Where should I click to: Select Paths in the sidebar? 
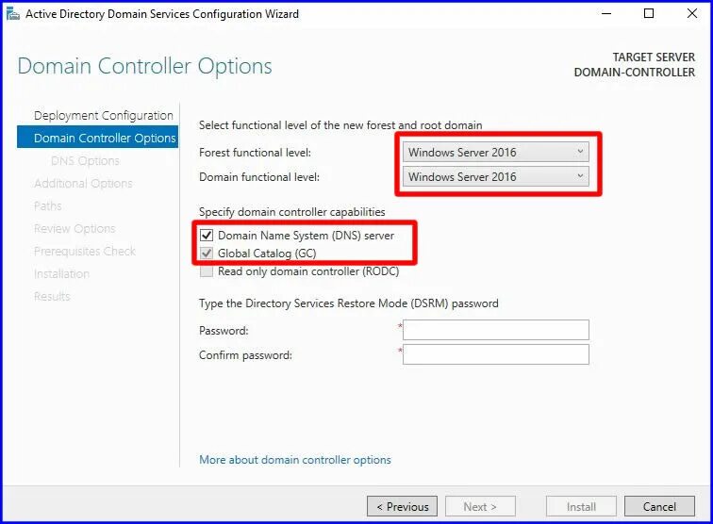tap(48, 205)
